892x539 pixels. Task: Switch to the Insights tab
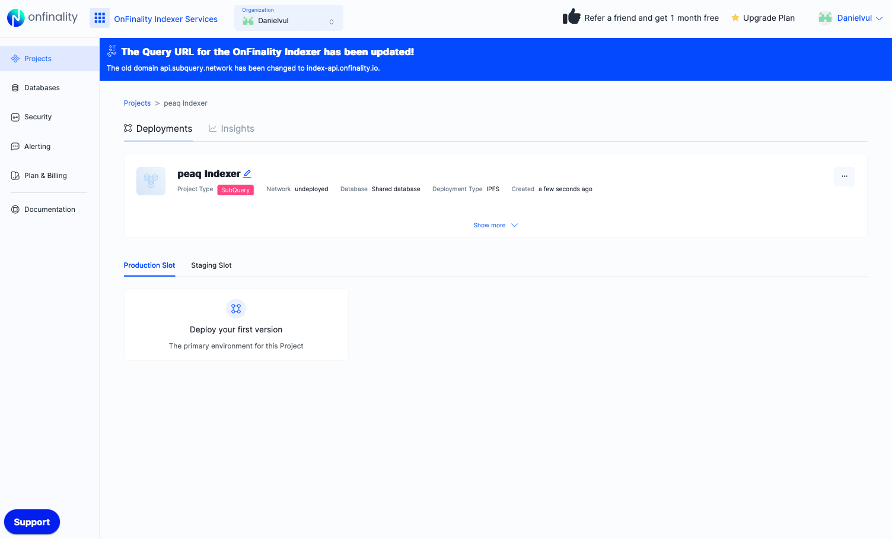coord(231,128)
